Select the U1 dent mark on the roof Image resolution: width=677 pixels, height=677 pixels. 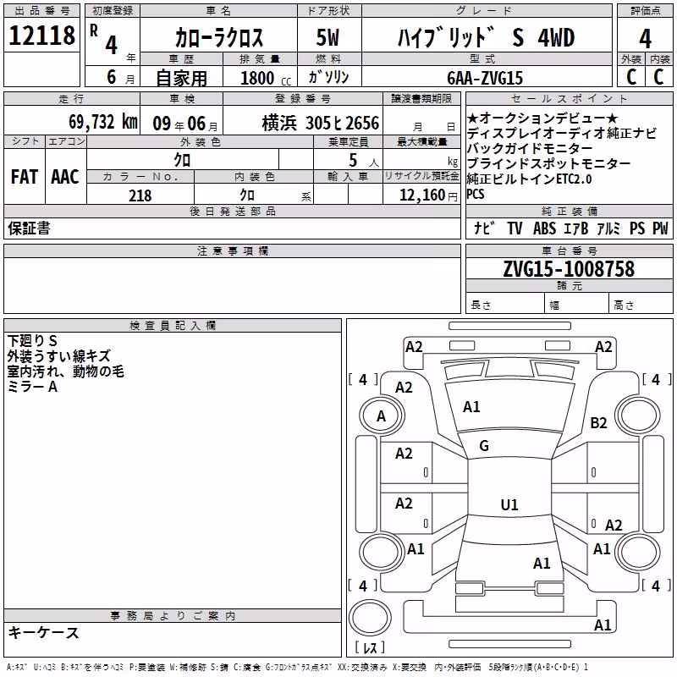tap(509, 504)
